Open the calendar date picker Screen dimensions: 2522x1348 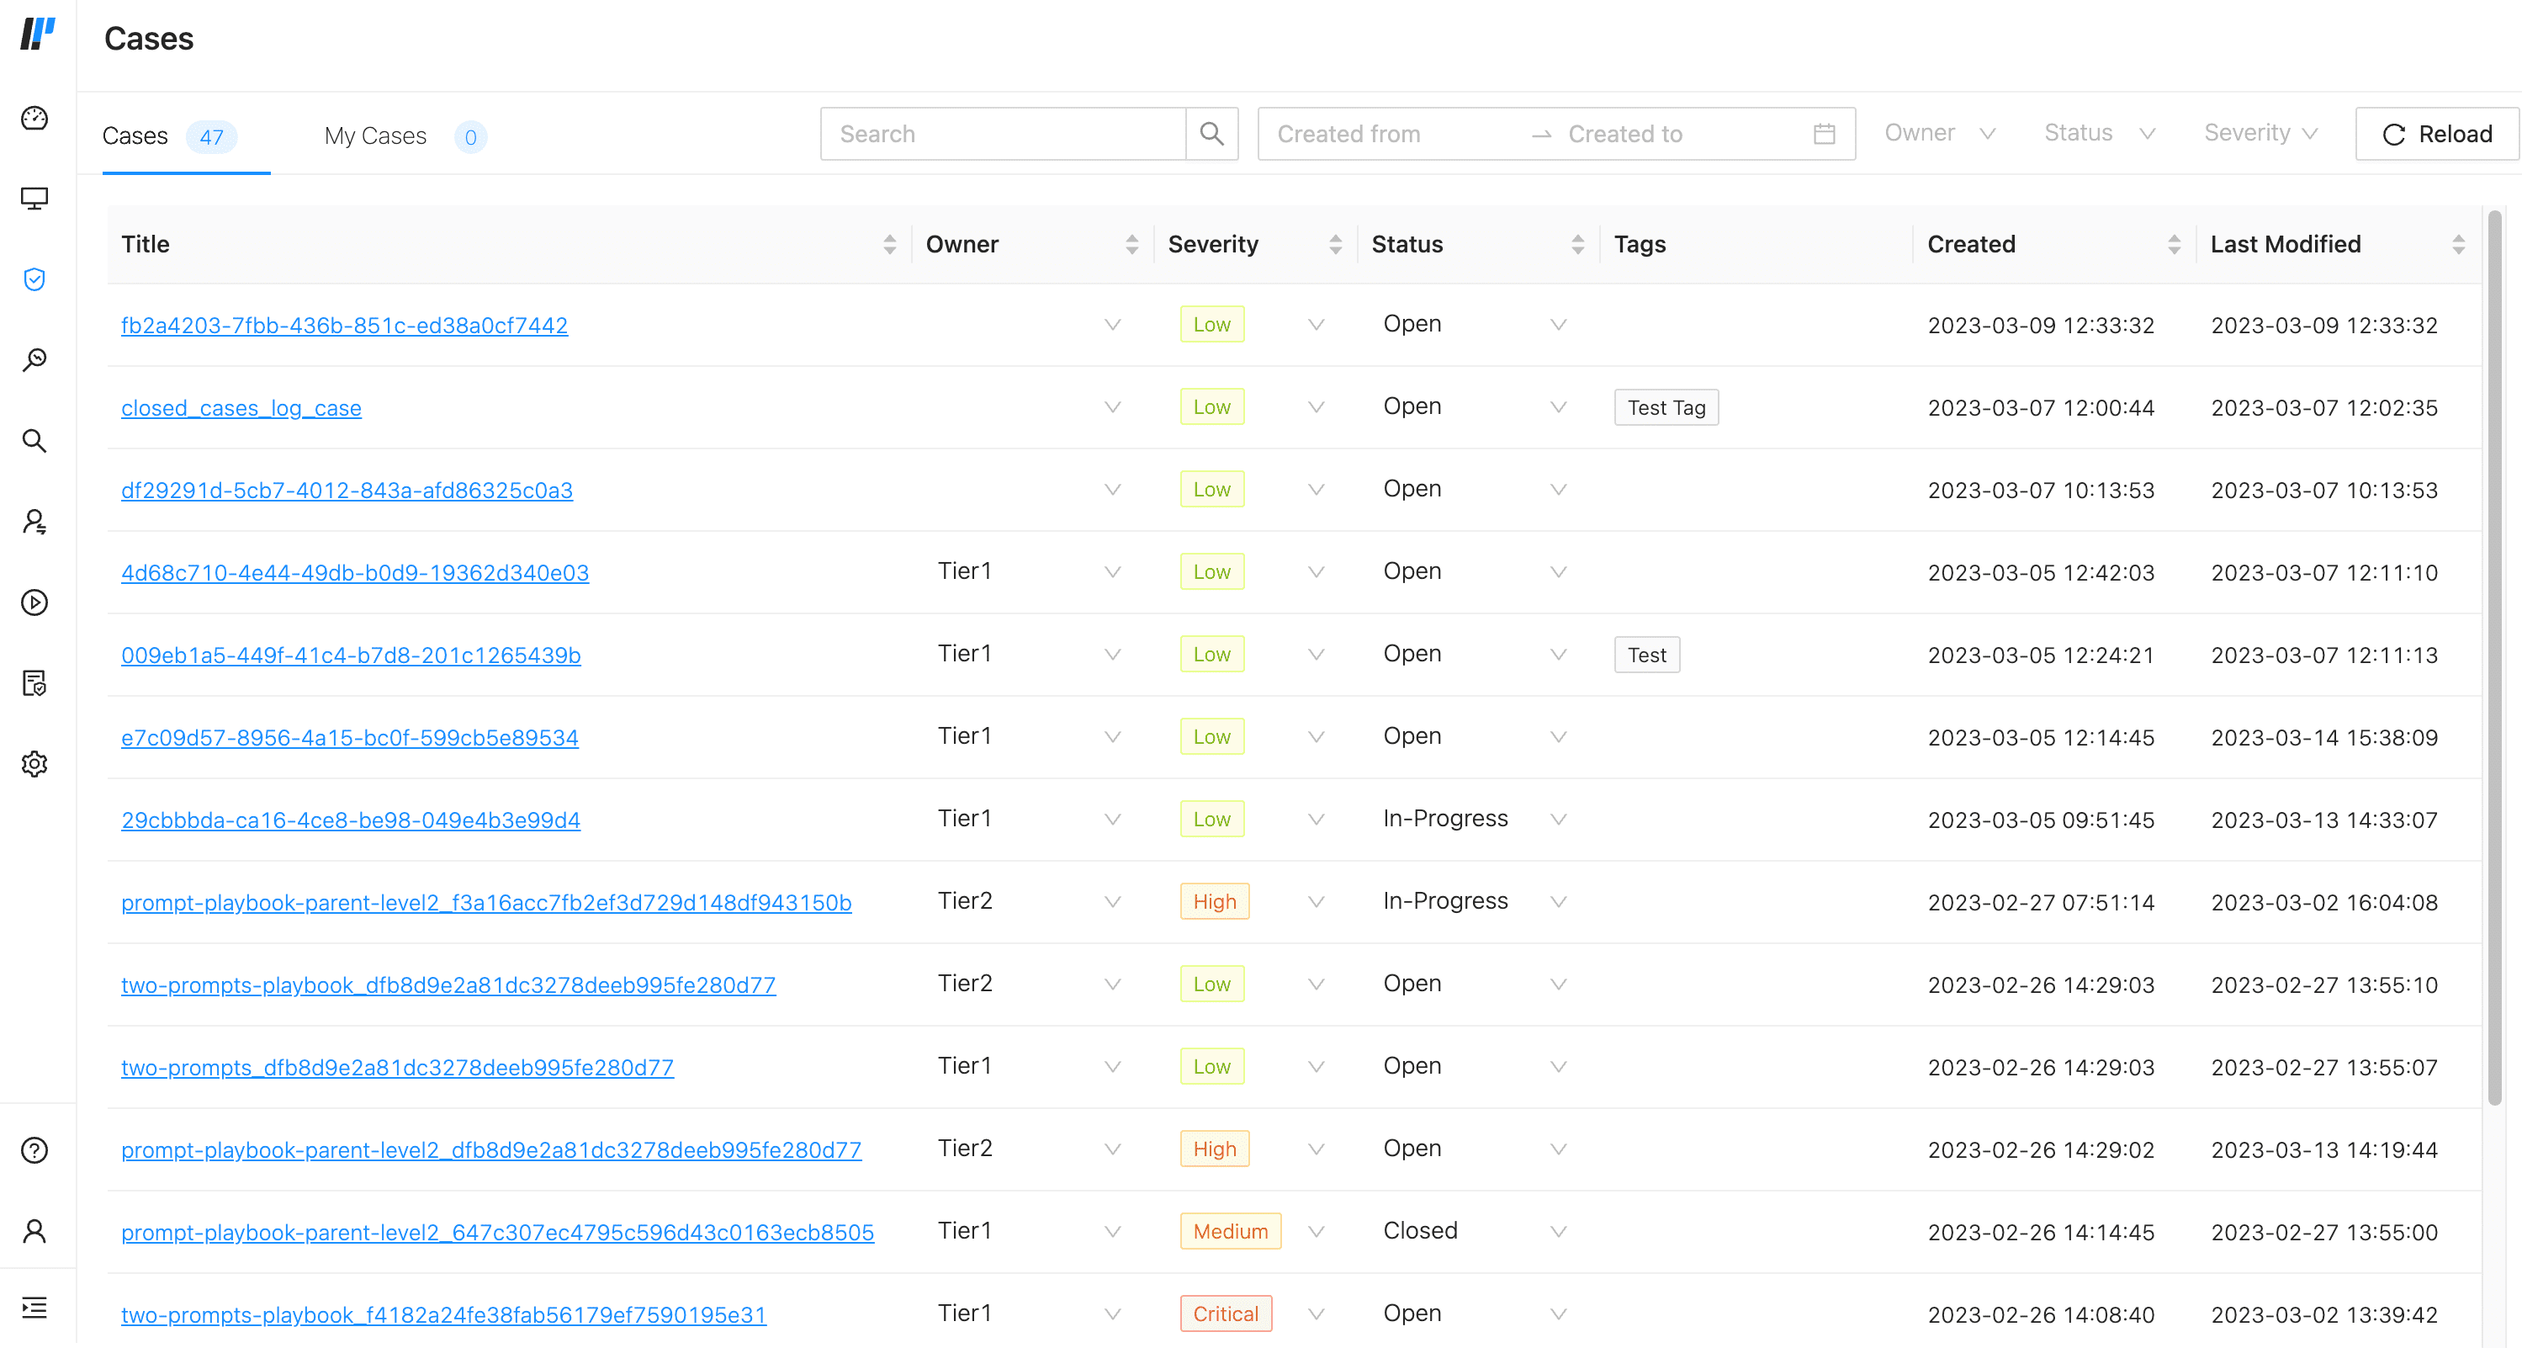[1823, 134]
